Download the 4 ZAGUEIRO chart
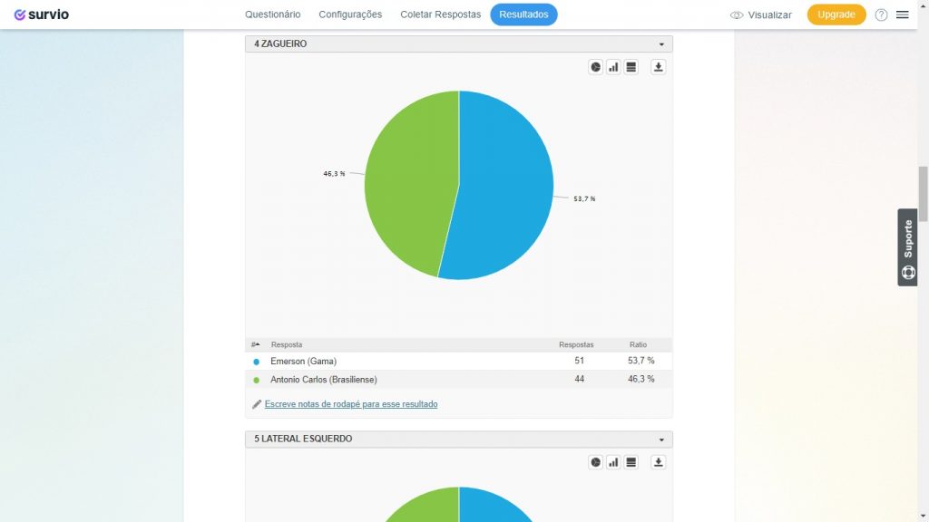Viewport: 929px width, 522px height. pos(659,67)
